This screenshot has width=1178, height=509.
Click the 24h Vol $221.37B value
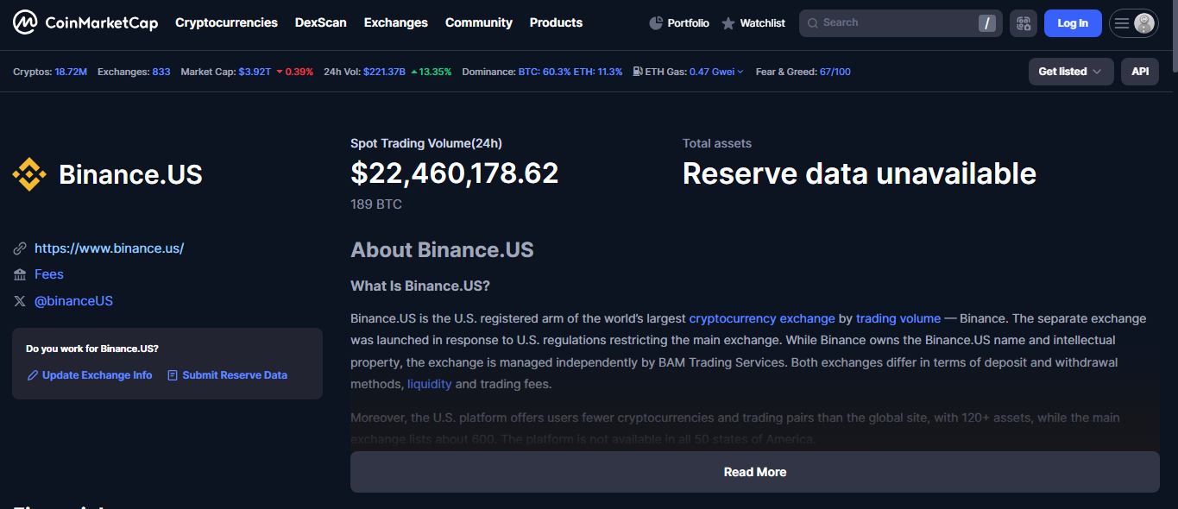coord(384,72)
